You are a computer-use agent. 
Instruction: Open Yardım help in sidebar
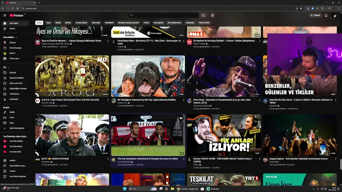pyautogui.click(x=15, y=171)
